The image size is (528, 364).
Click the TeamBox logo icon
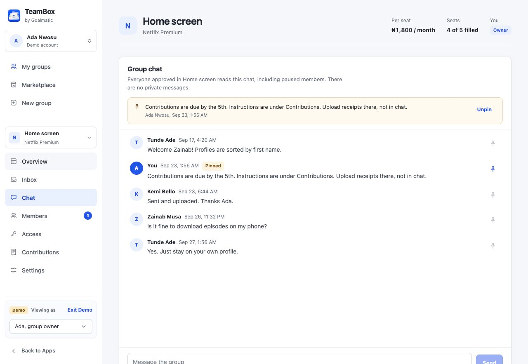click(14, 16)
